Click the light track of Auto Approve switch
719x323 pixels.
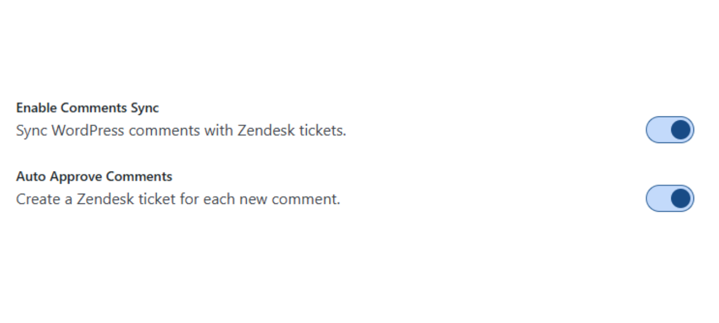[x=657, y=199]
